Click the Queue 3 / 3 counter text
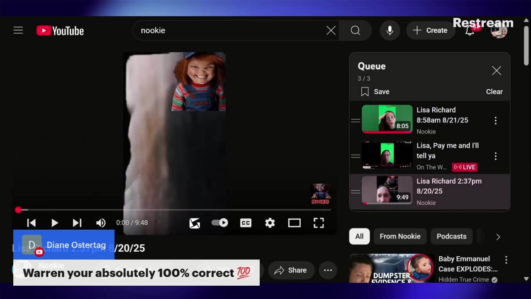Screen dimensions: 531x299 (364, 78)
